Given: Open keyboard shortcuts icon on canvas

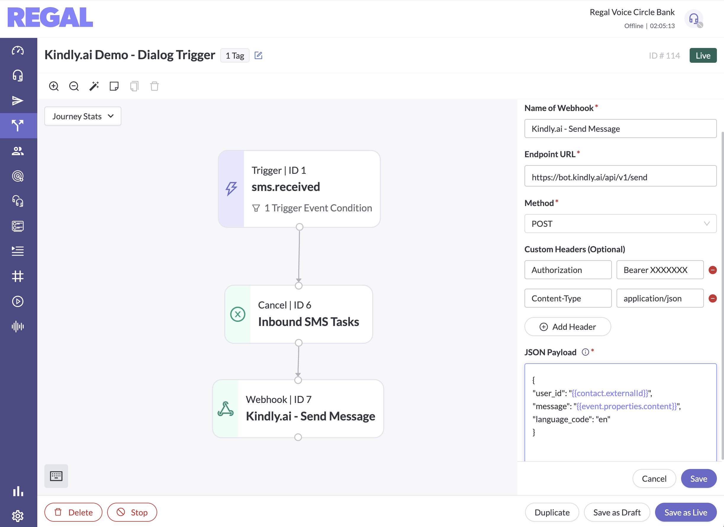Looking at the screenshot, I should click(56, 475).
